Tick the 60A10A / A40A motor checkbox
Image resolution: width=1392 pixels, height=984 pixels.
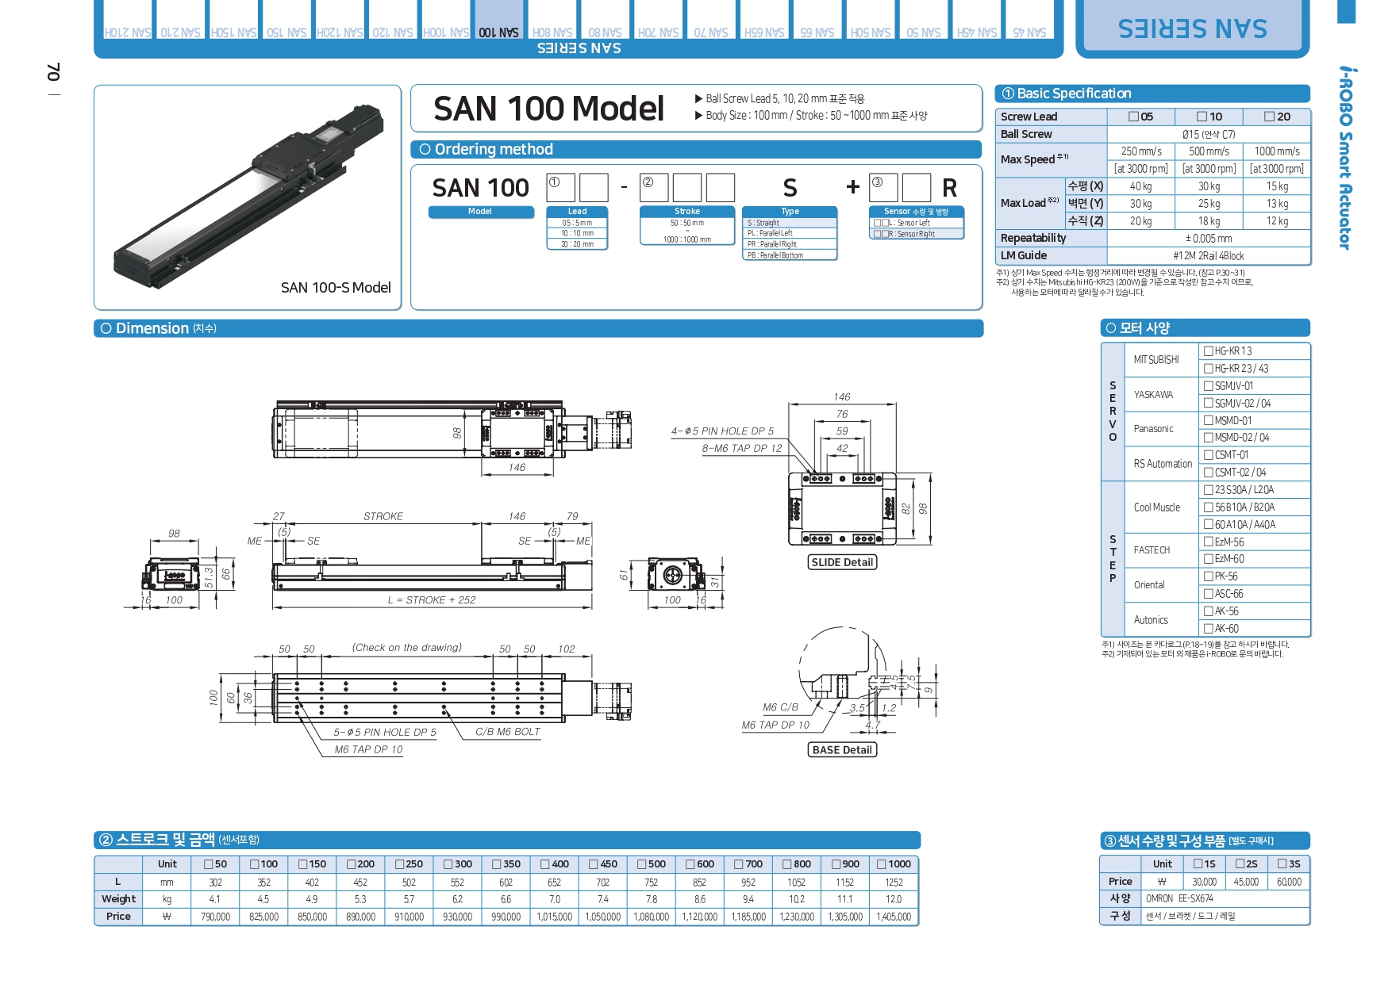click(1208, 524)
